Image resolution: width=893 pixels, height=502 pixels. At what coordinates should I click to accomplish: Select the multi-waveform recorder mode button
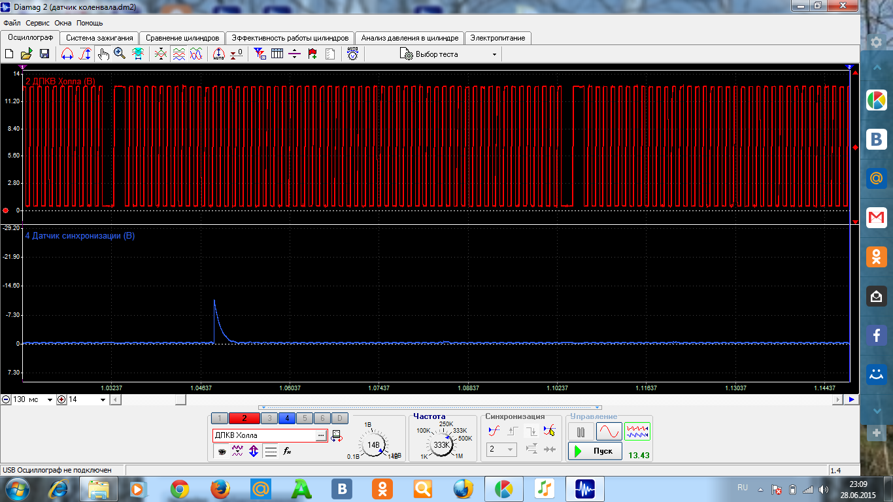(637, 431)
